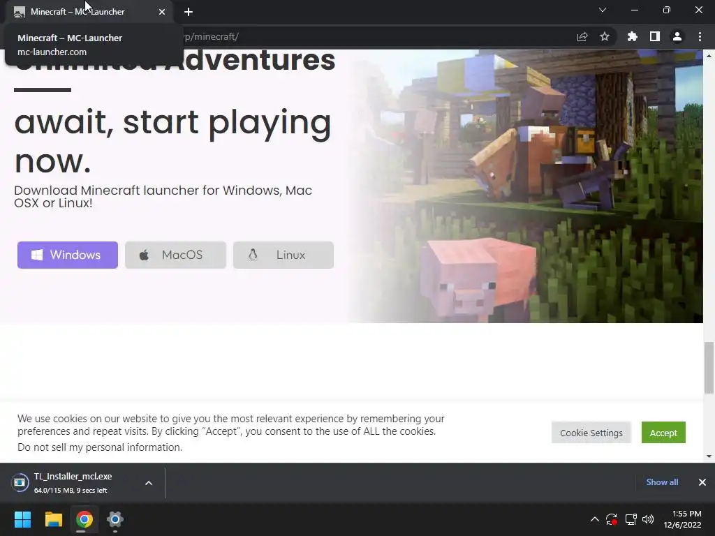Click the tab favicon for MC-Launcher
This screenshot has height=536, width=715.
coord(19,12)
